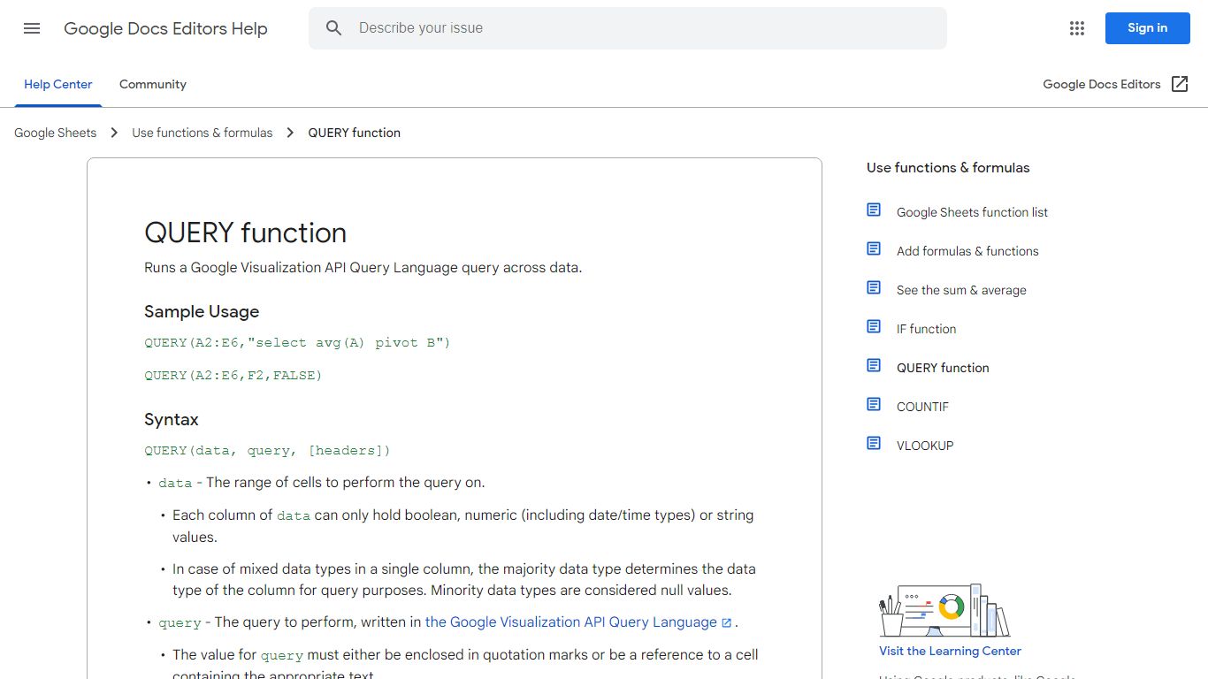Click the Google Docs Editors Help title
The height and width of the screenshot is (679, 1208).
(x=165, y=28)
